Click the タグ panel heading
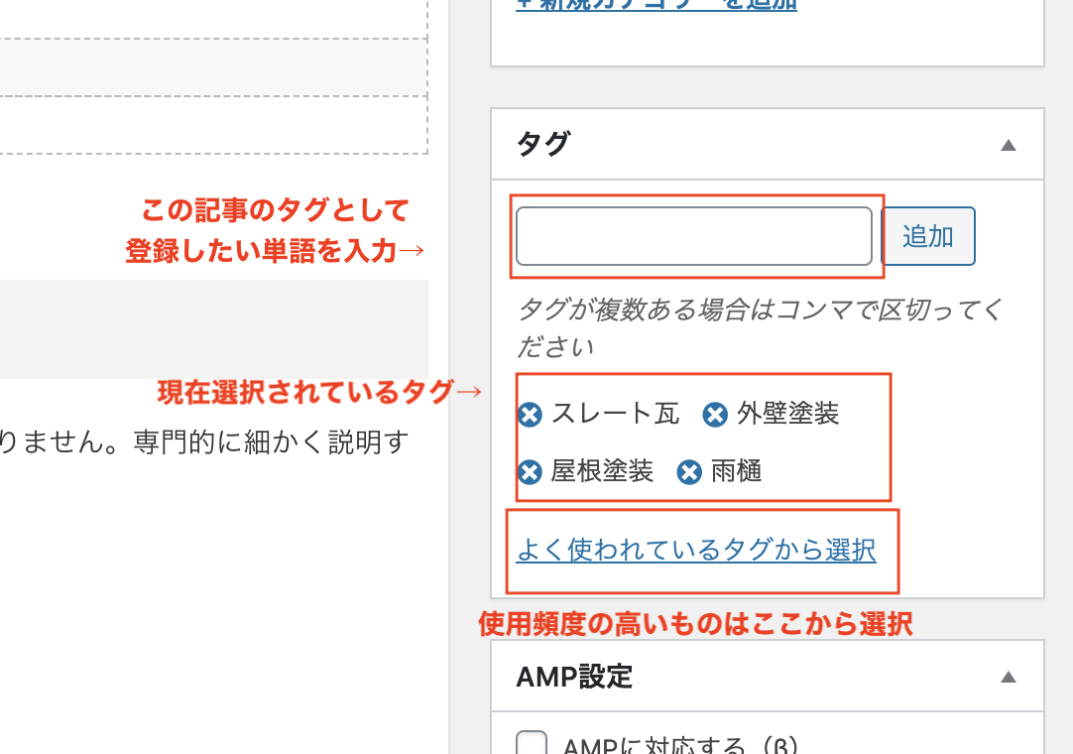 (x=543, y=144)
